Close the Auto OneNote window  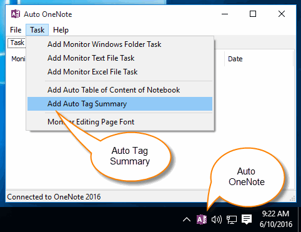click(282, 14)
